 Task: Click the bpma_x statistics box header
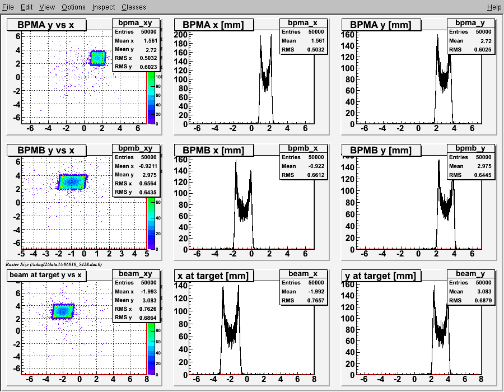pyautogui.click(x=304, y=23)
